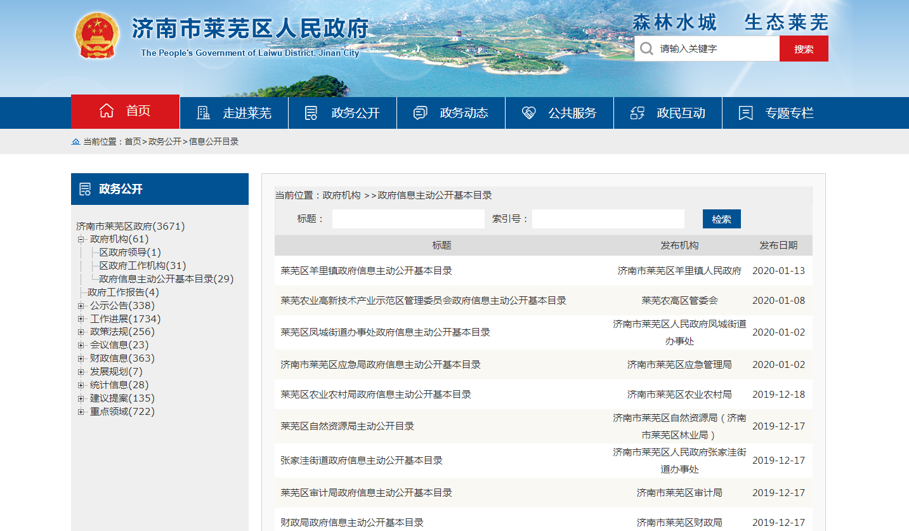The image size is (909, 531).
Task: Expand the 统计信息 tree node
Action: (81, 385)
